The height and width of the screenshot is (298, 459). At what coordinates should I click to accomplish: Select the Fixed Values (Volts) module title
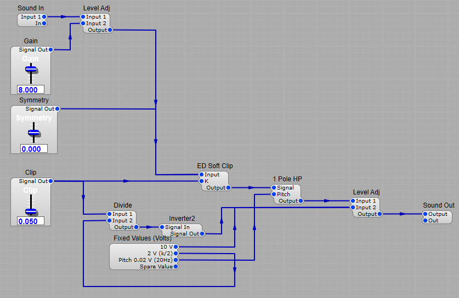143,238
